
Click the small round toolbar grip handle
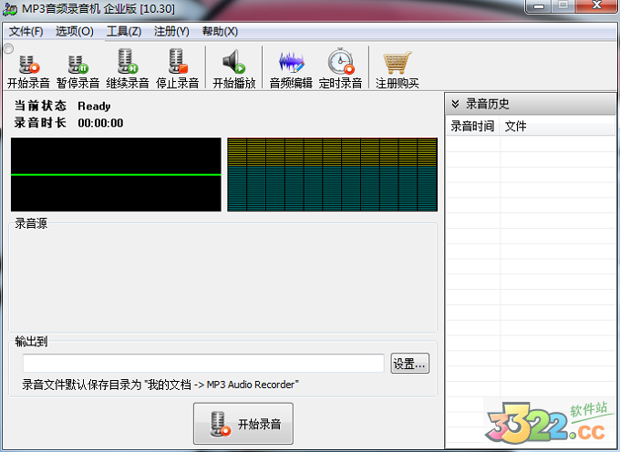click(8, 48)
